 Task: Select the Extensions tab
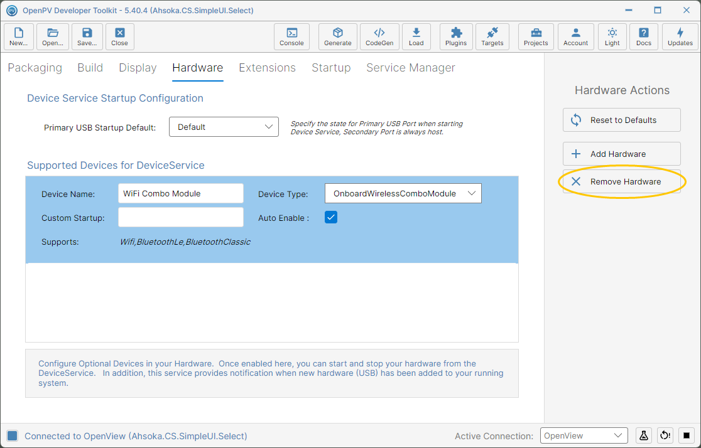[268, 68]
